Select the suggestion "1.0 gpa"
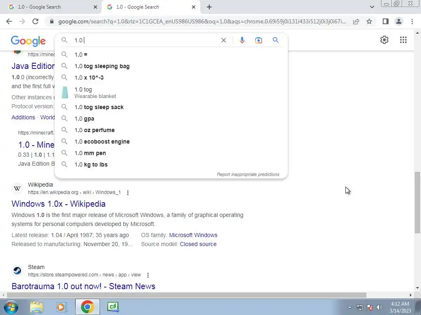Image resolution: width=421 pixels, height=315 pixels. tap(171, 119)
